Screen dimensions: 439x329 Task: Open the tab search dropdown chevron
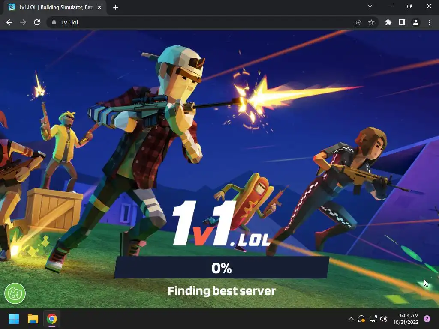click(370, 6)
